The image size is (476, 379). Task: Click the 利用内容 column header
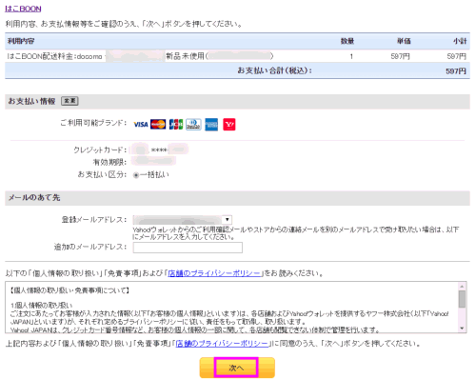click(x=21, y=41)
